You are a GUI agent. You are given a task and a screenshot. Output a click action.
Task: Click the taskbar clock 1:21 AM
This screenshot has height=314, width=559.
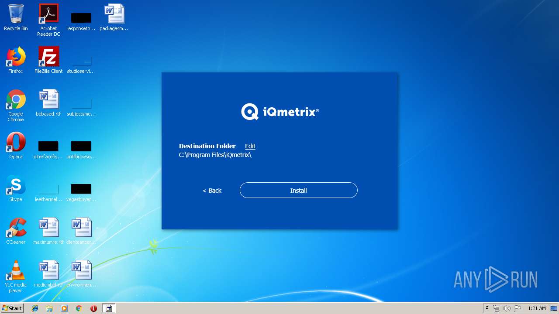(x=537, y=308)
